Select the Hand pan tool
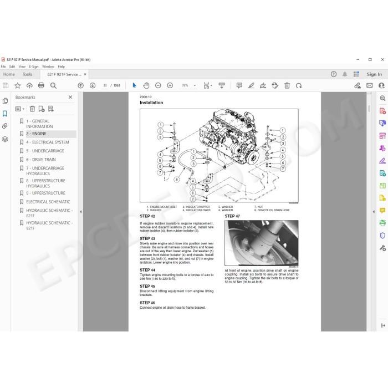Image resolution: width=388 pixels, height=388 pixels. tap(146, 85)
